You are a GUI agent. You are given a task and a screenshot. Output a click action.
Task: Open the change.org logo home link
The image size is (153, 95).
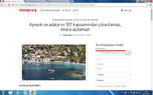(x=28, y=10)
